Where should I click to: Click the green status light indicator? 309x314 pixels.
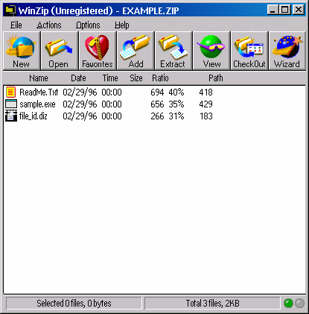[x=288, y=304]
